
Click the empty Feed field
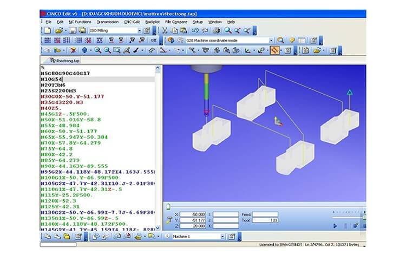[x=265, y=214]
